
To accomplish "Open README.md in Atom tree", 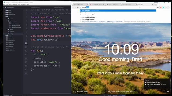I will coord(11,51).
